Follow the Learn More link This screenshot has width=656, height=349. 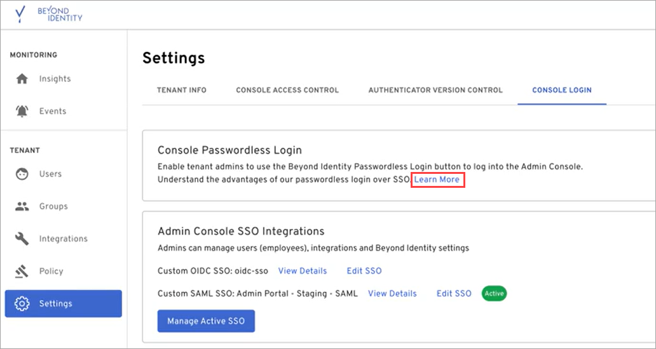(437, 180)
